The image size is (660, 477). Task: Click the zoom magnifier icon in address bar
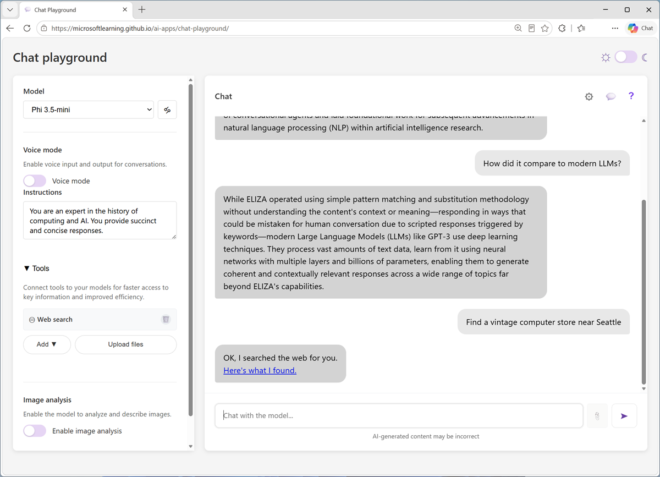tap(518, 28)
